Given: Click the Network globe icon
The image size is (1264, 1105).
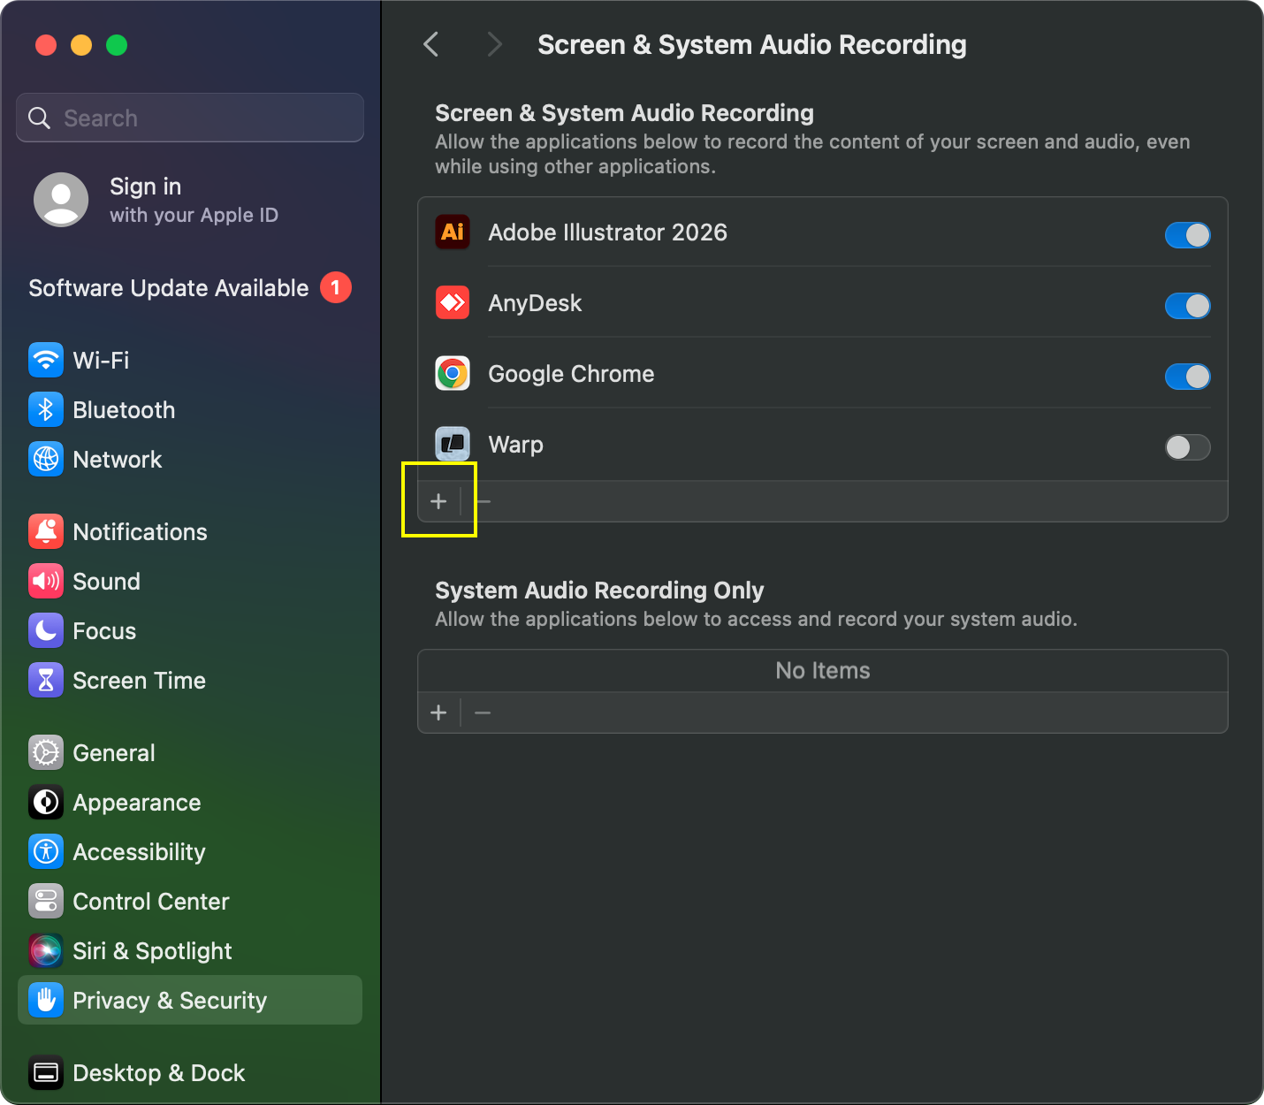Looking at the screenshot, I should point(46,459).
